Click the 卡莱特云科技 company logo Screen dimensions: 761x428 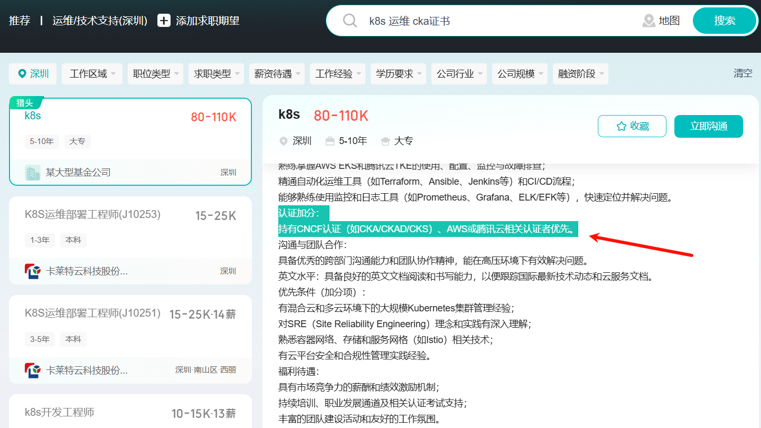(33, 271)
